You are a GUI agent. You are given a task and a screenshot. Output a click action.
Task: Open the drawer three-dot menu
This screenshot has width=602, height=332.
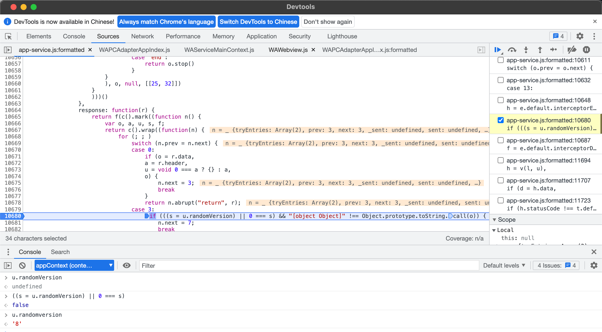click(8, 252)
